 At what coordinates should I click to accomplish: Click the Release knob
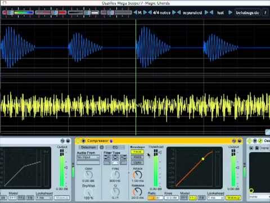(x=138, y=192)
